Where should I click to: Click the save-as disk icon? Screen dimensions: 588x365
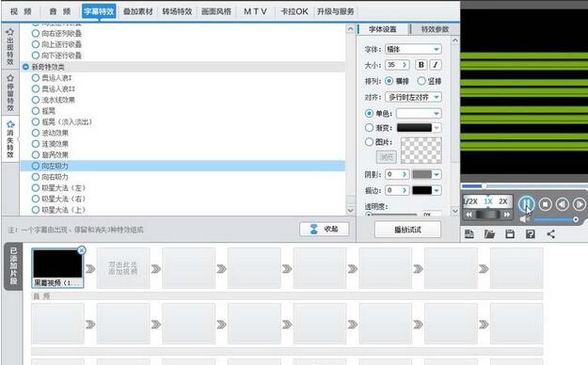(x=531, y=234)
